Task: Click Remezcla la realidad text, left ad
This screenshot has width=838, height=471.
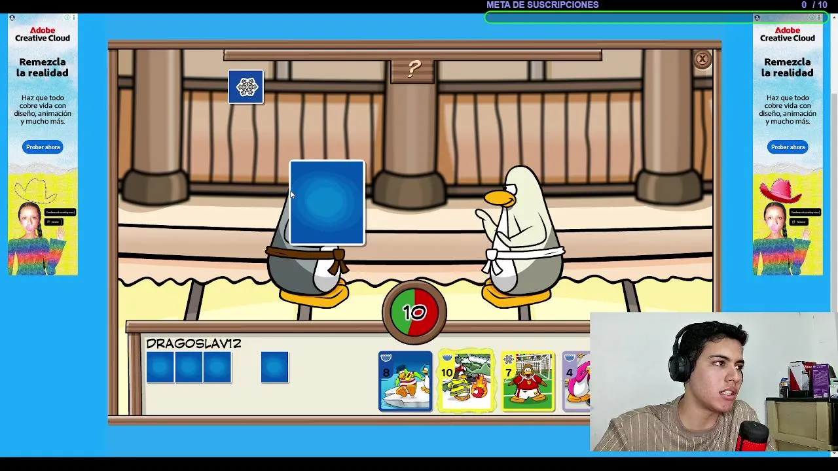Action: [43, 67]
